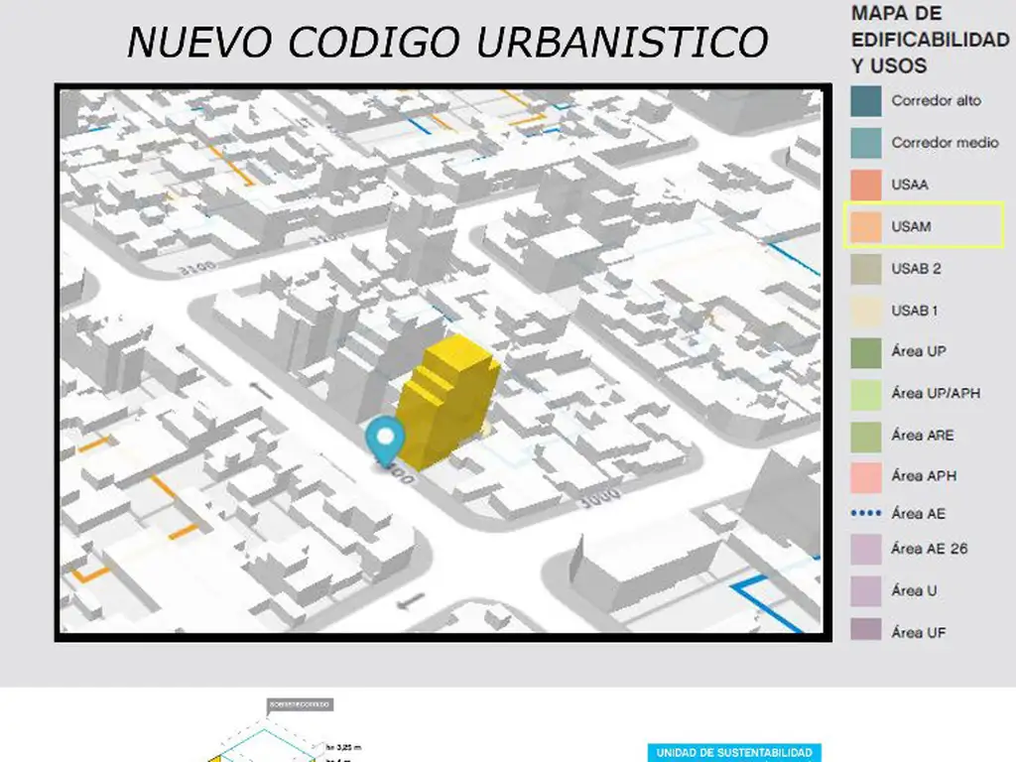Click the Área ARE legend swatch
Screen dimensions: 1016x762
(865, 436)
